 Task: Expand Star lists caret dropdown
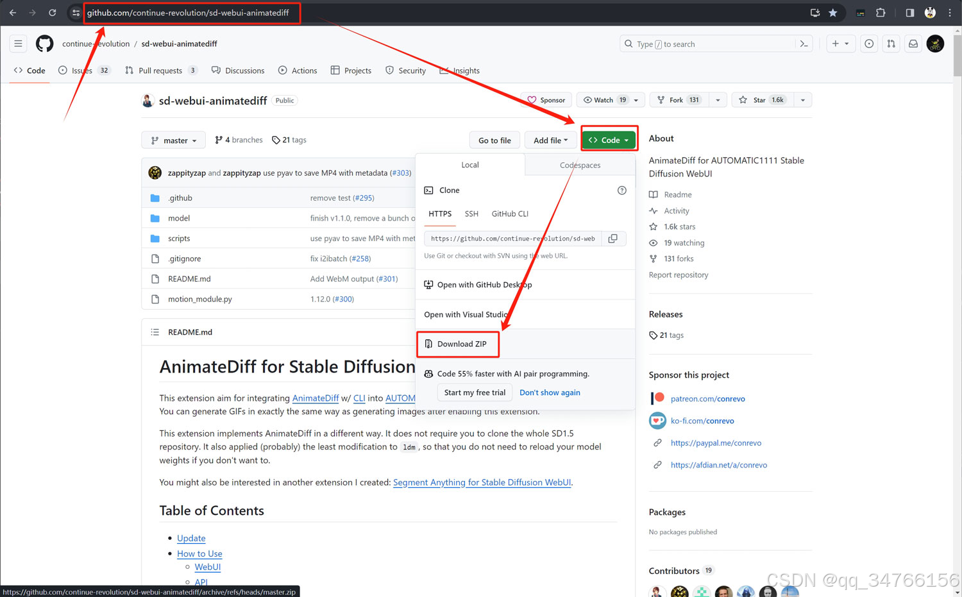(x=803, y=100)
